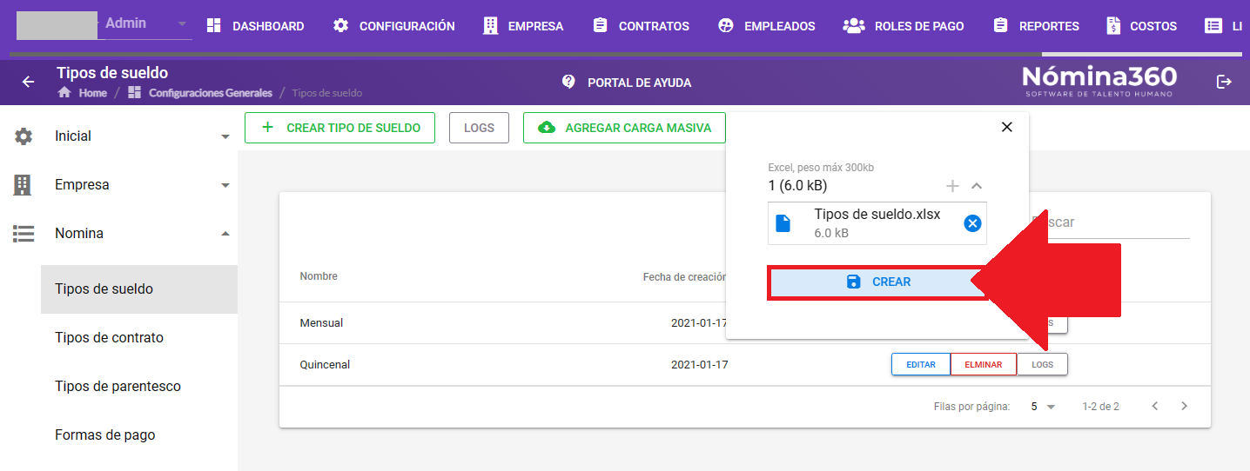This screenshot has height=471, width=1250.
Task: Click Agregar Carga Masiva button
Action: pyautogui.click(x=625, y=128)
